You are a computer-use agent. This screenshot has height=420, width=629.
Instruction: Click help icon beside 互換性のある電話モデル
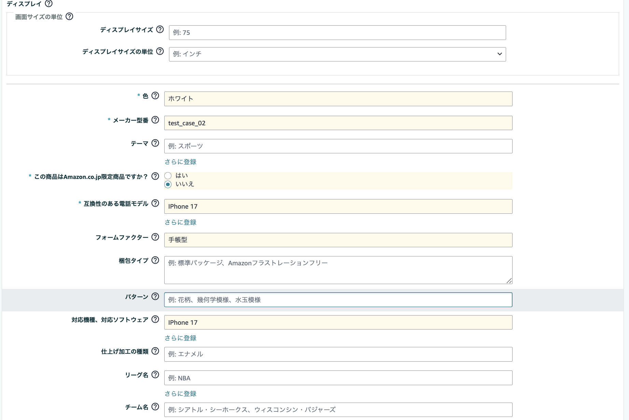155,203
